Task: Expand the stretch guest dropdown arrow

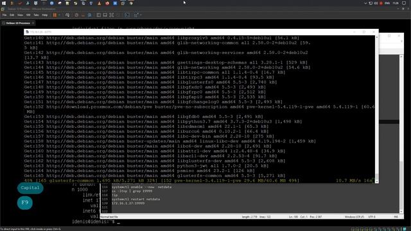Action: tap(141, 15)
